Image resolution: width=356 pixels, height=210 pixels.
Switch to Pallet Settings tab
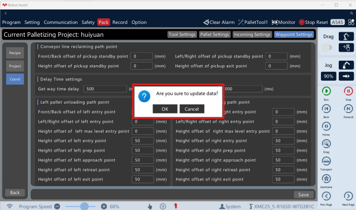(x=214, y=35)
